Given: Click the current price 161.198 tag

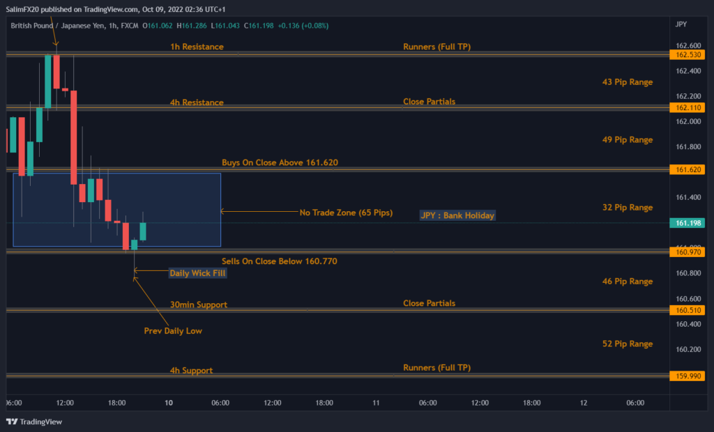Looking at the screenshot, I should pyautogui.click(x=687, y=223).
